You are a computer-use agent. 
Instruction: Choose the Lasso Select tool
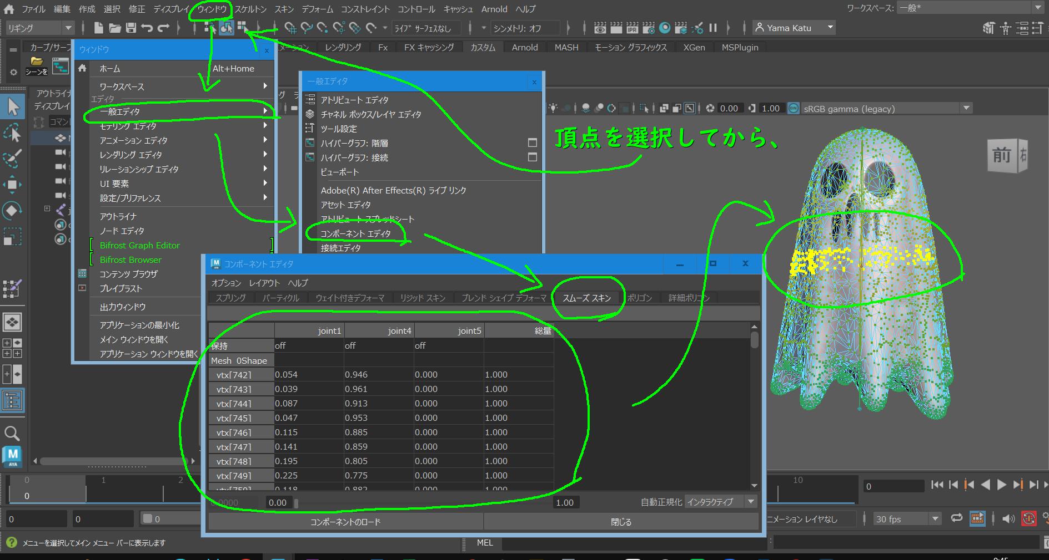point(12,133)
